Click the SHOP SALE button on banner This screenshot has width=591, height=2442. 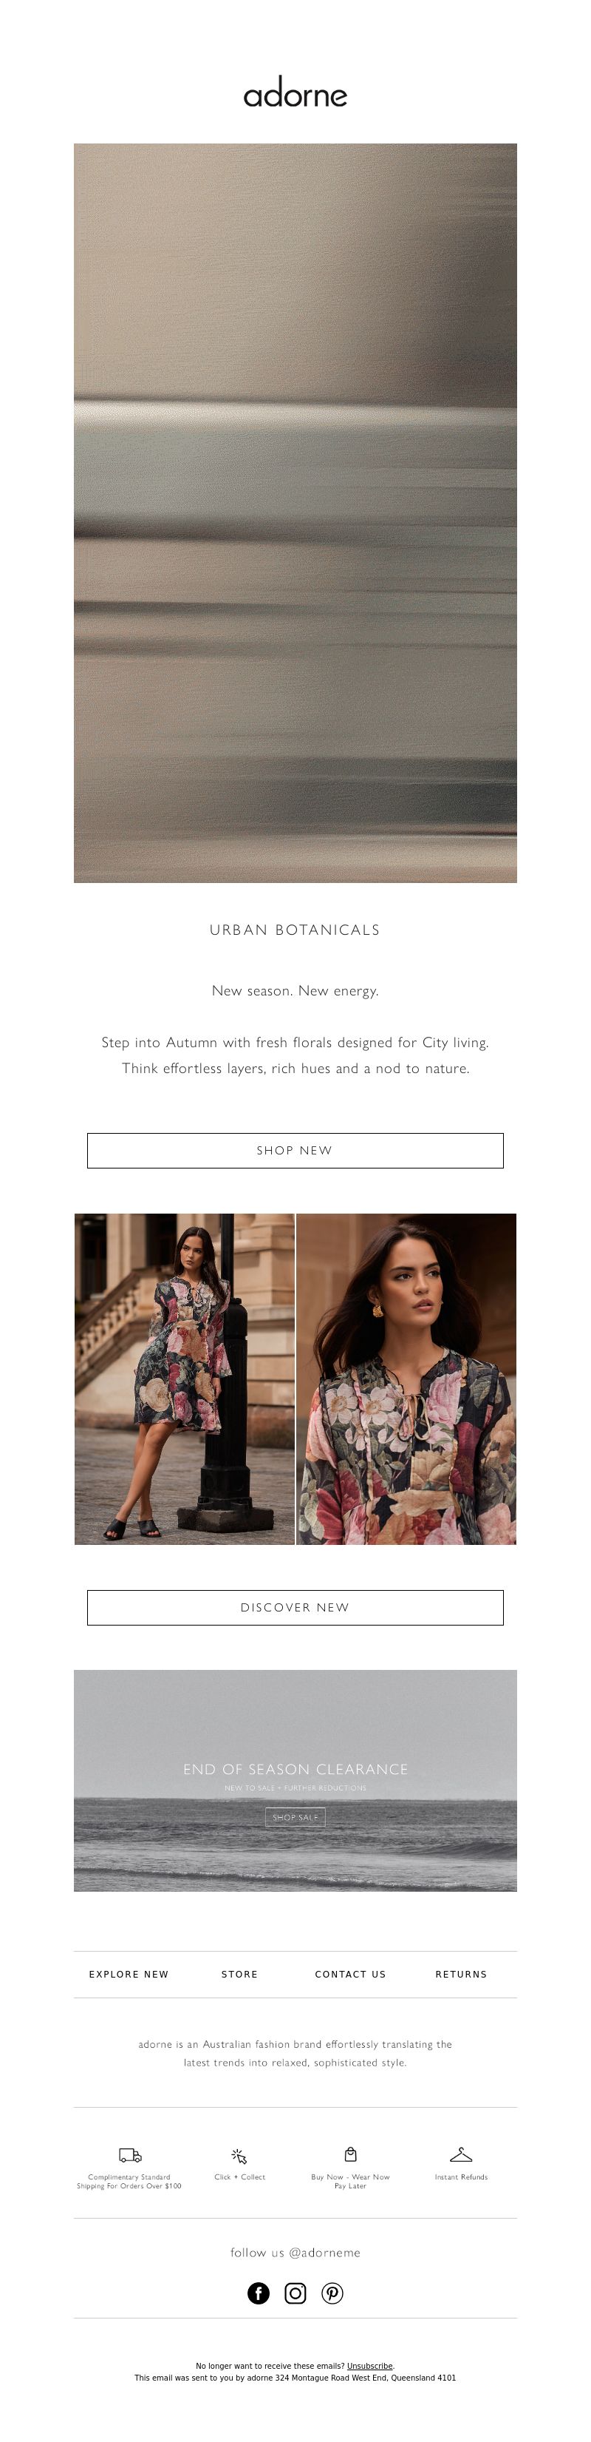coord(295,1816)
